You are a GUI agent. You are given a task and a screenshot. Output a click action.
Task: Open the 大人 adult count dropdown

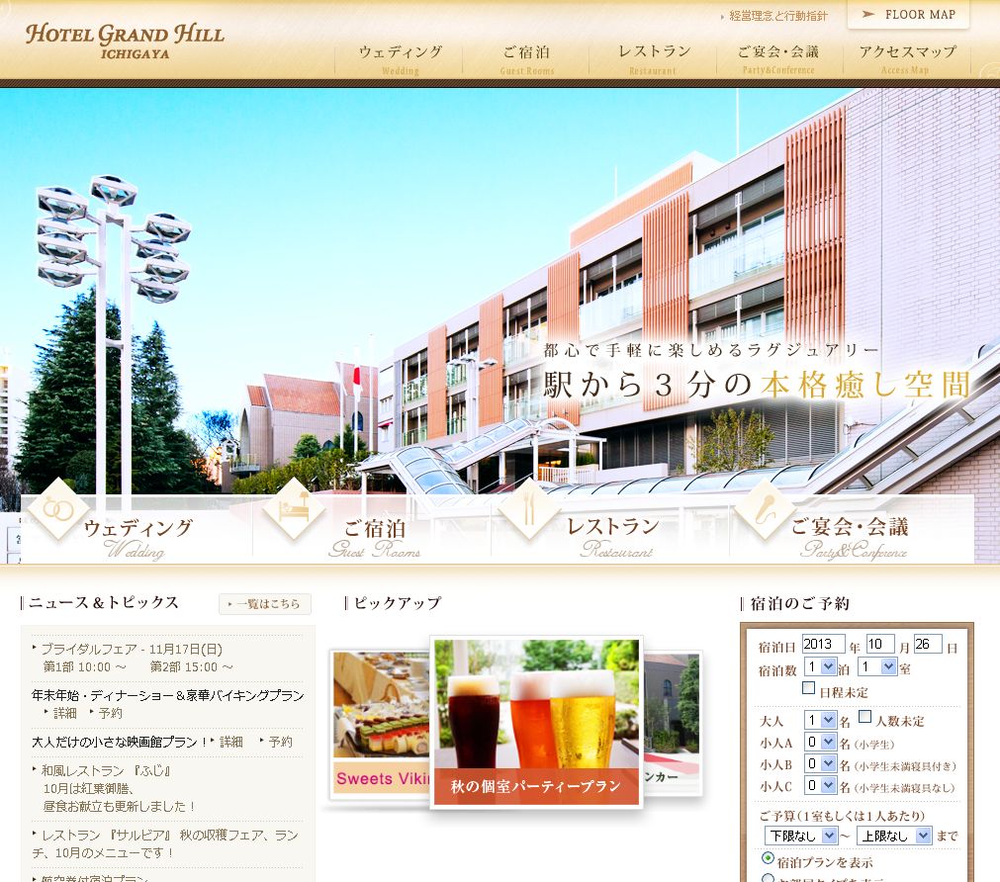[x=821, y=720]
